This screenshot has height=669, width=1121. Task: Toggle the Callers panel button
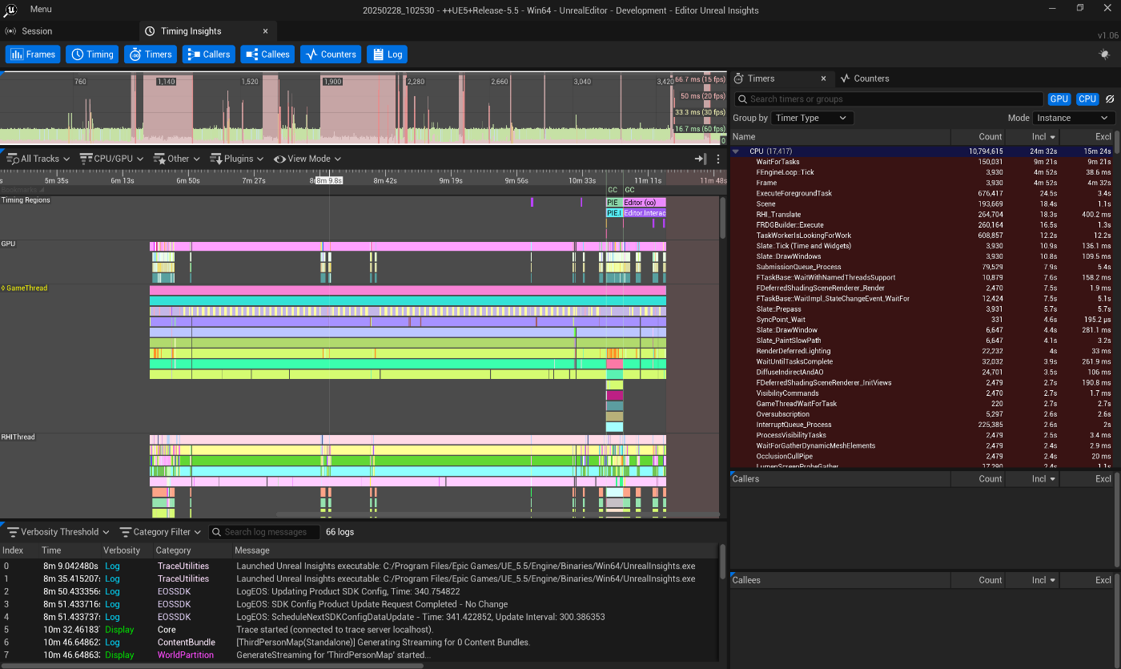pyautogui.click(x=208, y=54)
